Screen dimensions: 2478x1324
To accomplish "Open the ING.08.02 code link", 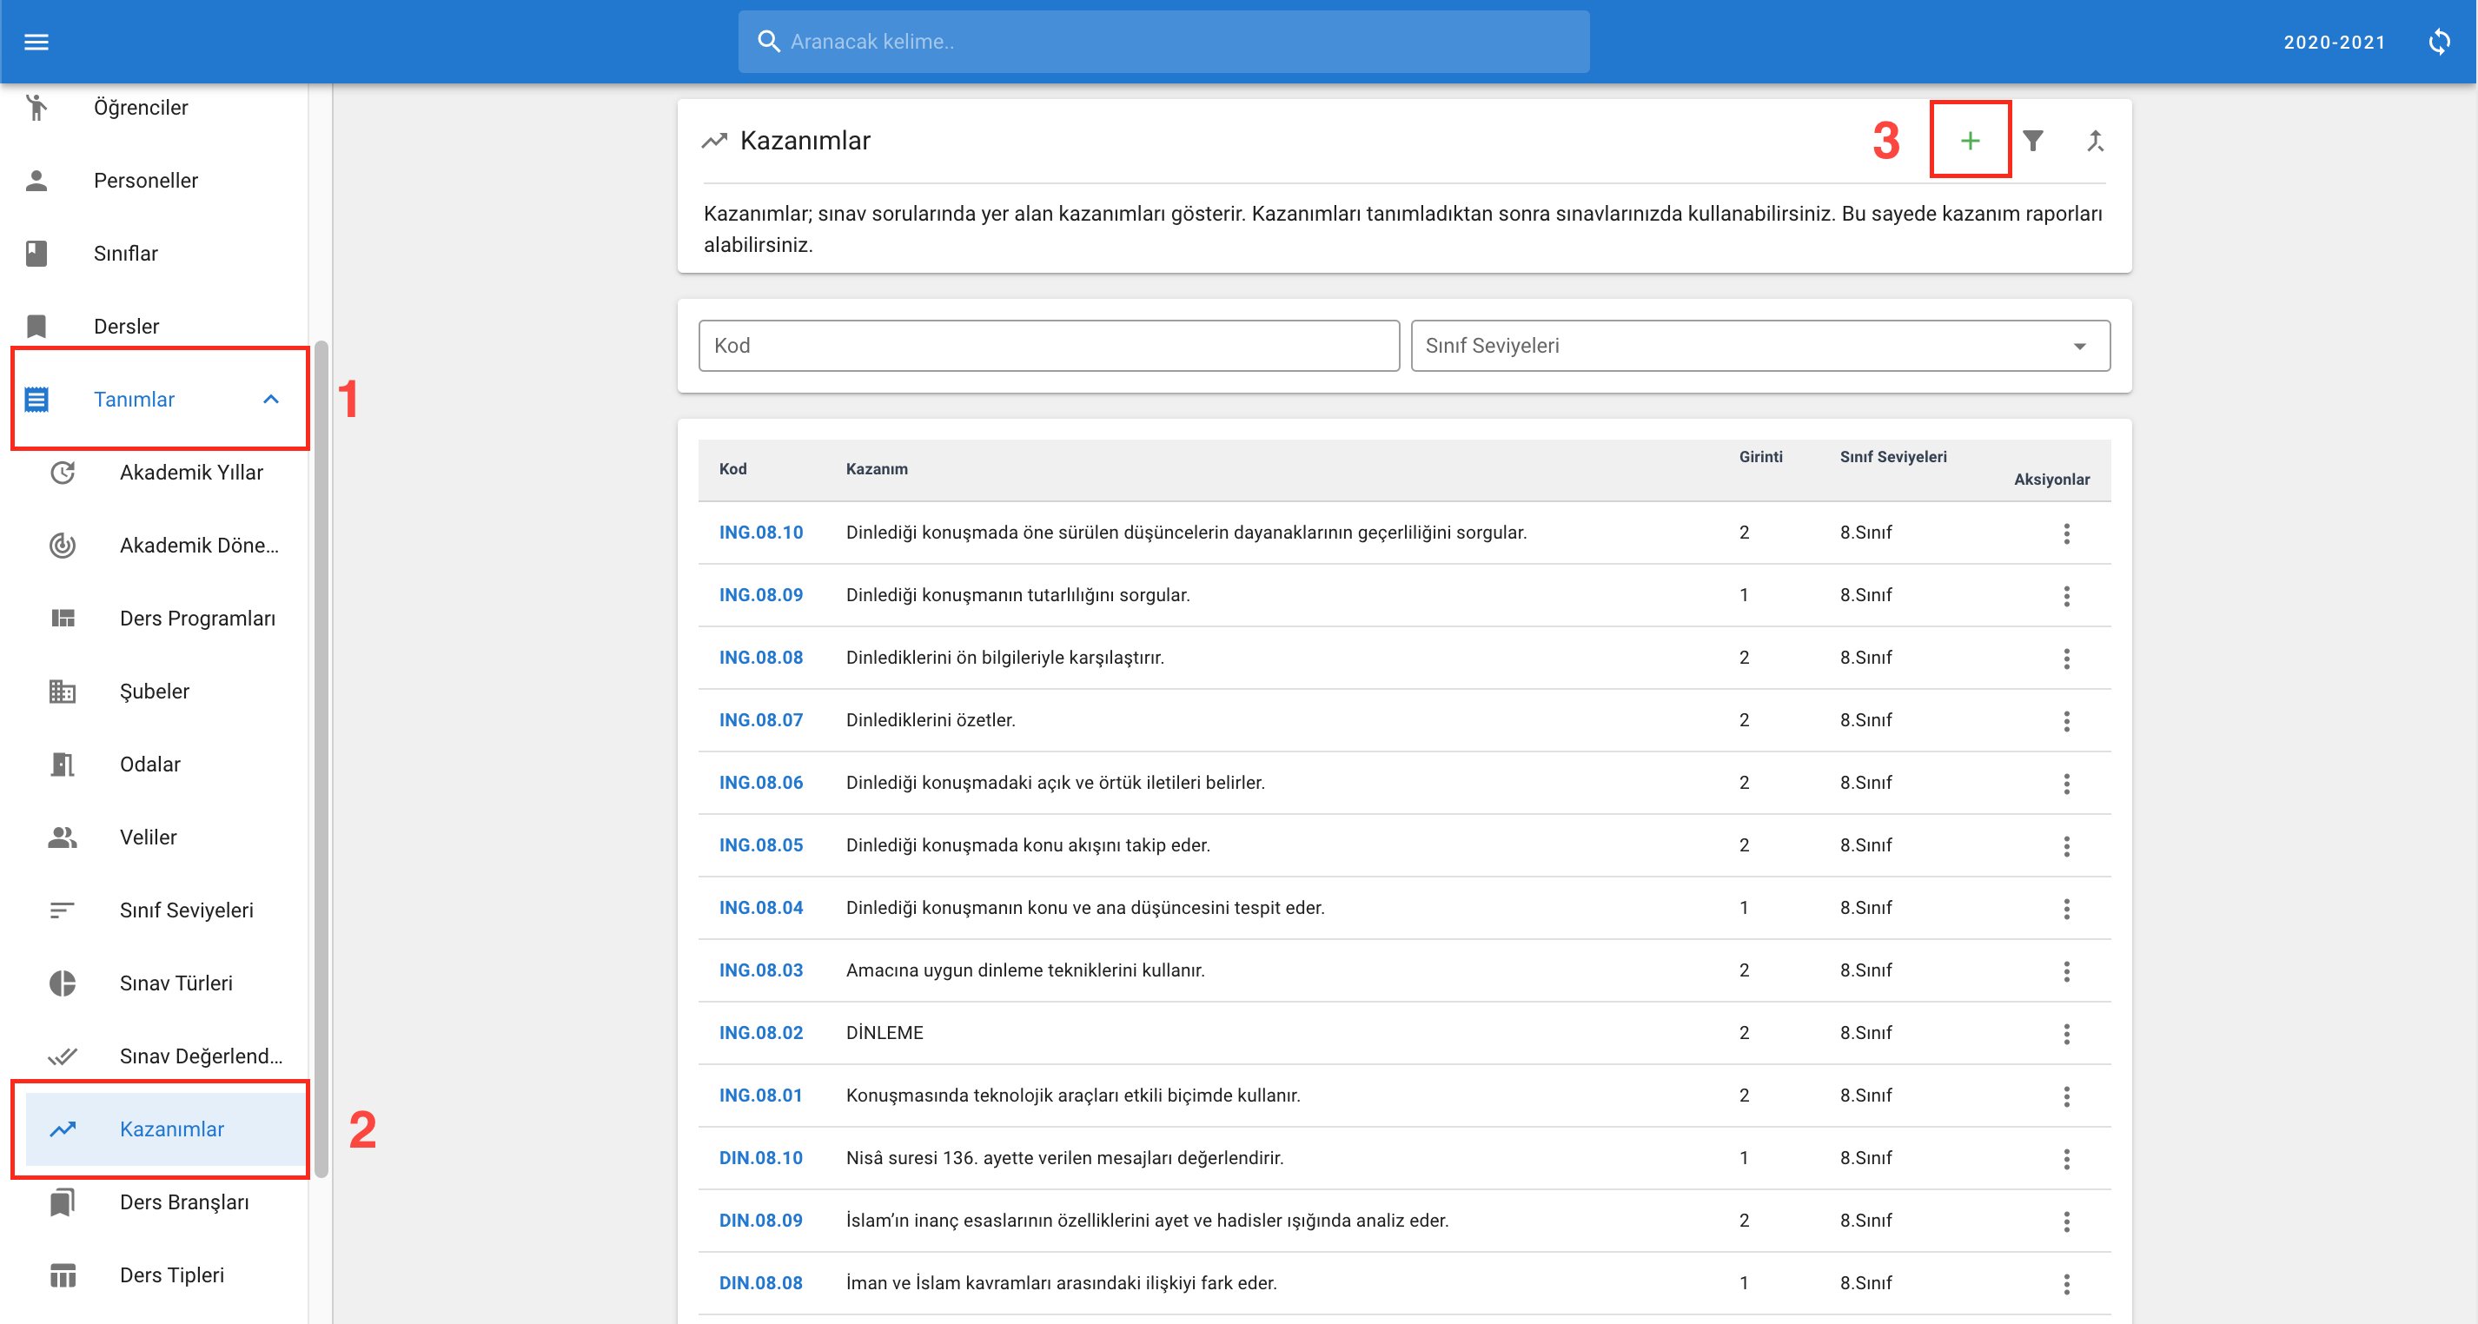I will point(760,1033).
